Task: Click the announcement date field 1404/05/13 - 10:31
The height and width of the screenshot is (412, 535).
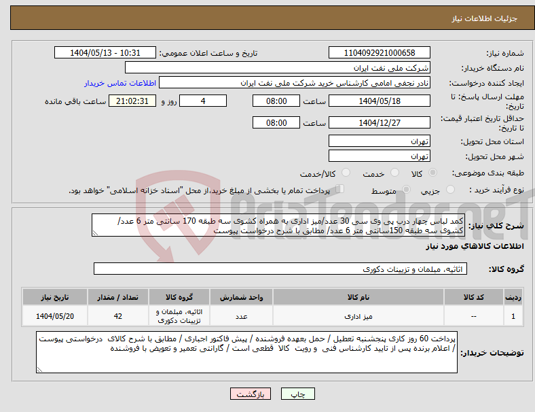Action: 105,52
